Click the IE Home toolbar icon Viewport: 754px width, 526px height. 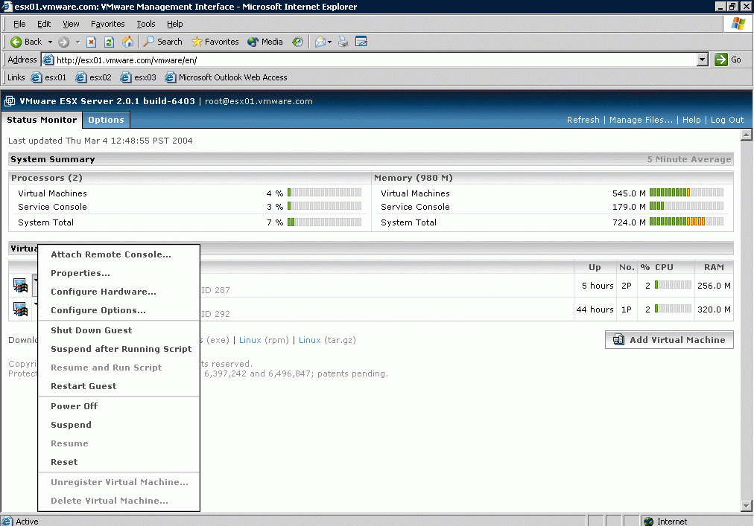pos(127,42)
